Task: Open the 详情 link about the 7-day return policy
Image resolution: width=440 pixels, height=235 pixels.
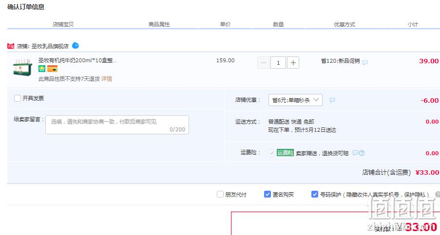Action: click(107, 79)
